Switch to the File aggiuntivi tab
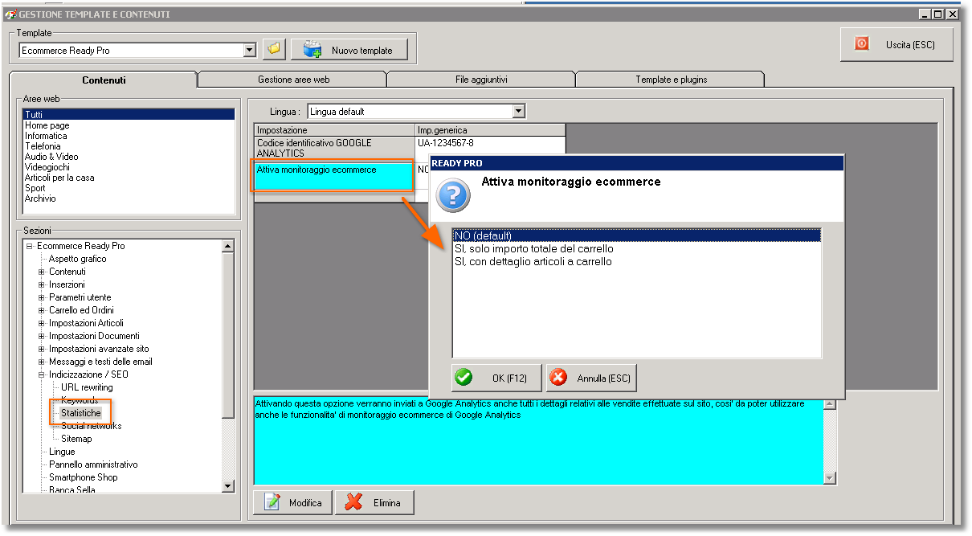The width and height of the screenshot is (972, 536). point(482,80)
